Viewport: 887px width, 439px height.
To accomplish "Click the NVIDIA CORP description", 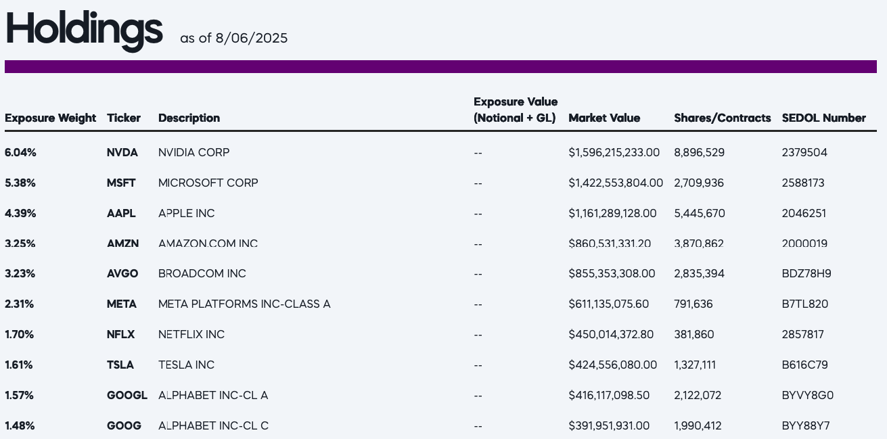I will 194,152.
